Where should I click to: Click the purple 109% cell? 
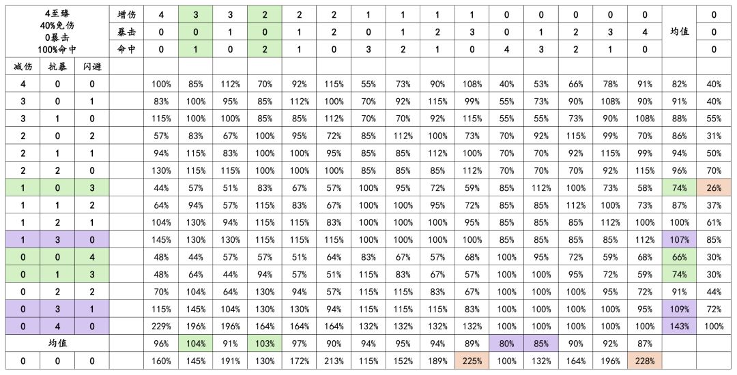[678, 309]
